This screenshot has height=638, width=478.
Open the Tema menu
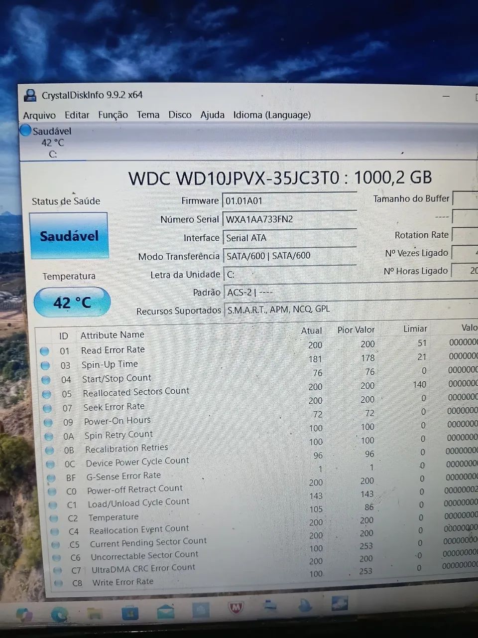coord(148,115)
